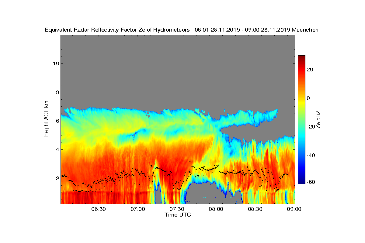Click the 06:30 time tick label

[x=98, y=209]
